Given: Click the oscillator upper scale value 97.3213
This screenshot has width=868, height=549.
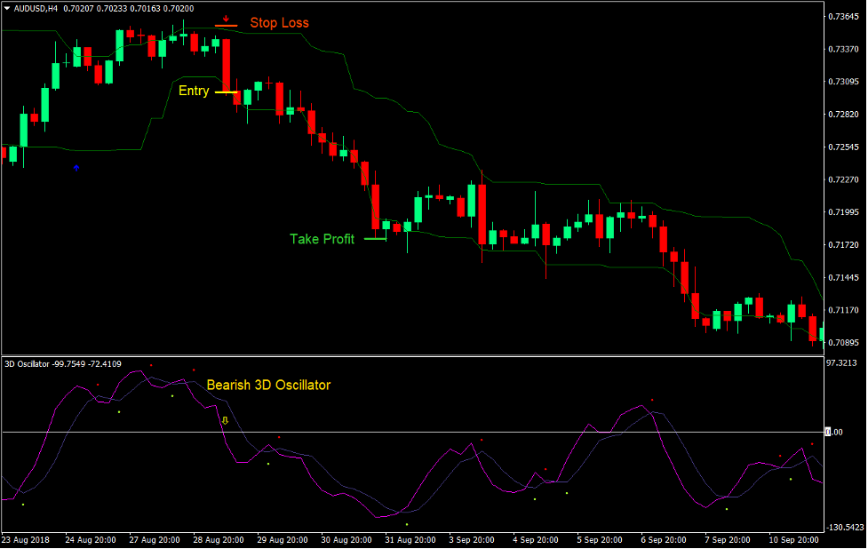Looking at the screenshot, I should pyautogui.click(x=841, y=363).
